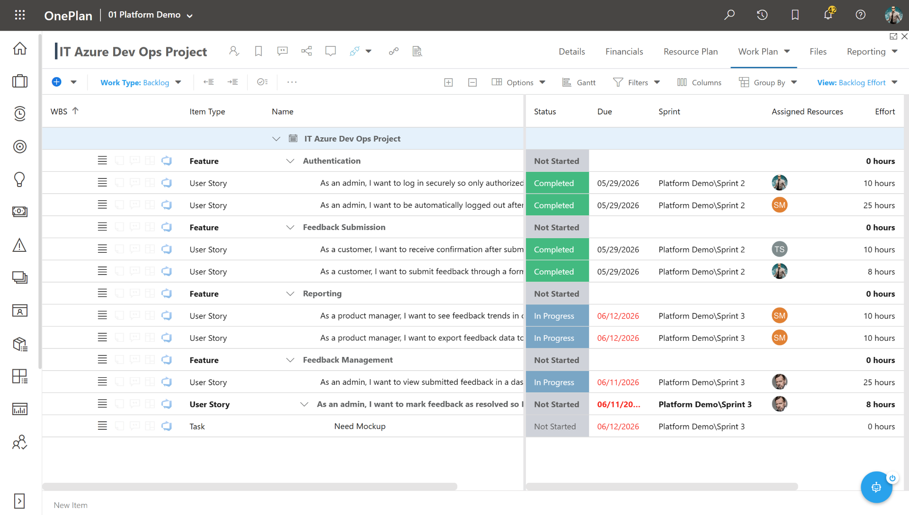
Task: Switch to Details tab
Action: (571, 52)
